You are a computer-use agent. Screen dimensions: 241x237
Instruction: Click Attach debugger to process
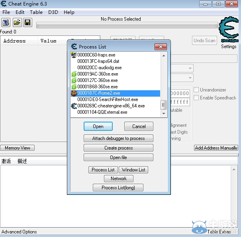click(x=118, y=138)
